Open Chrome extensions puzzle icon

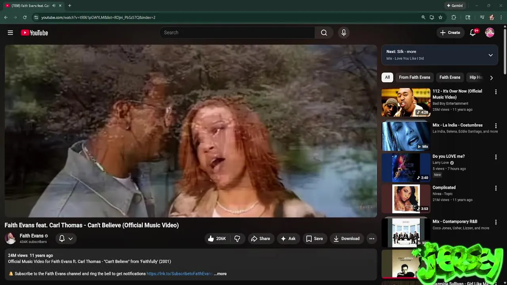coord(454,17)
